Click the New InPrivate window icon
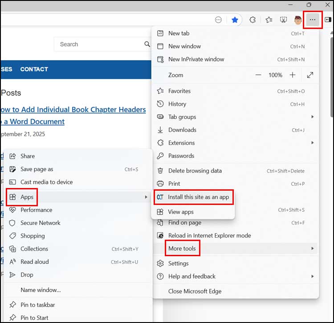This screenshot has height=323, width=334. pyautogui.click(x=160, y=59)
